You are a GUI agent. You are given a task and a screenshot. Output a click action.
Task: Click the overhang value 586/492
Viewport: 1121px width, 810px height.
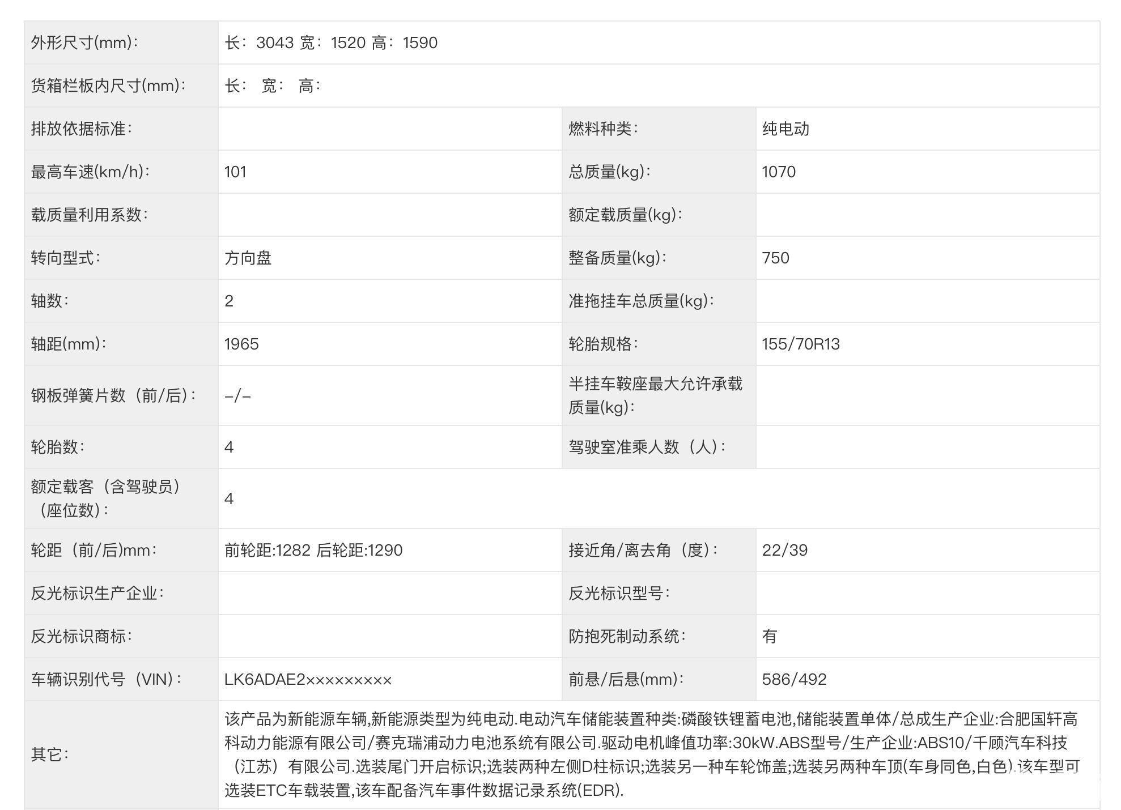[x=794, y=680]
